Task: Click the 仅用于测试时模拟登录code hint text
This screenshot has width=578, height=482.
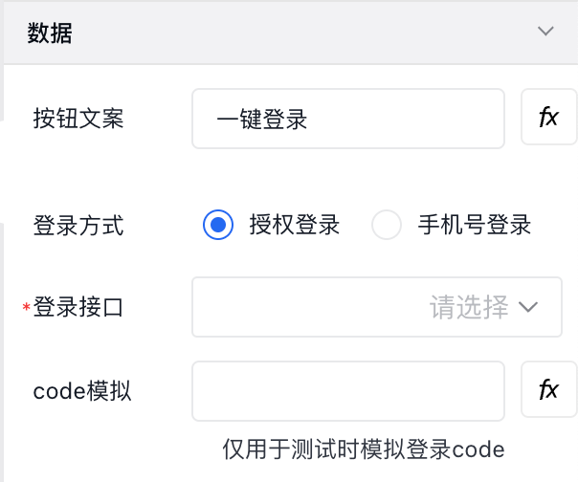Action: [363, 449]
